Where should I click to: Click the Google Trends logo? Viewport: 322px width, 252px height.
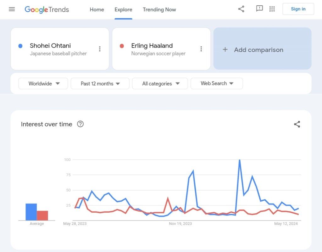pos(47,9)
